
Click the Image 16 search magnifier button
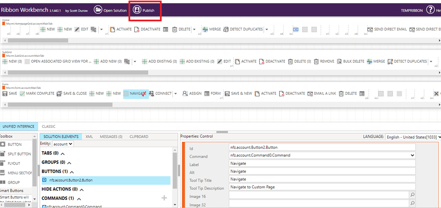tap(412, 194)
